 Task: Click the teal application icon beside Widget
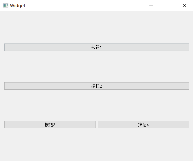[x=5, y=5]
